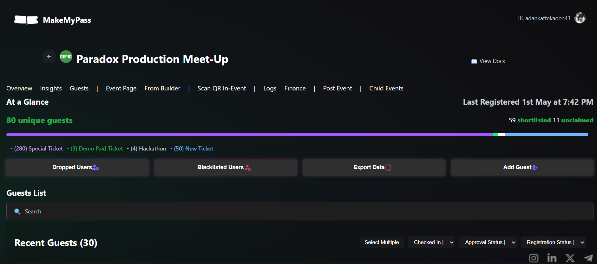The image size is (597, 264).
Task: Click the purple Special Ticket progress segment
Action: click(249, 135)
